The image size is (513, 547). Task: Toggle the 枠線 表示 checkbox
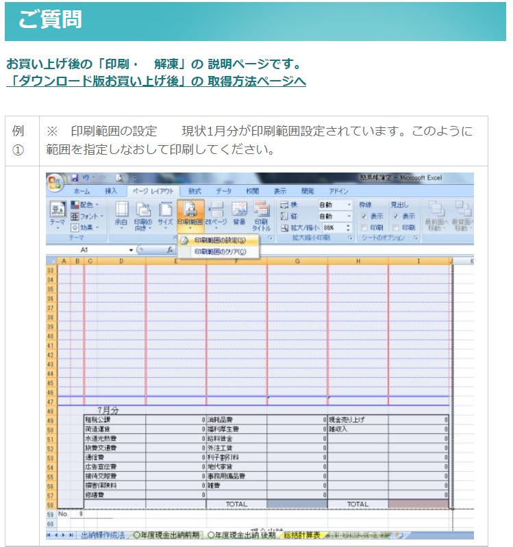(364, 216)
